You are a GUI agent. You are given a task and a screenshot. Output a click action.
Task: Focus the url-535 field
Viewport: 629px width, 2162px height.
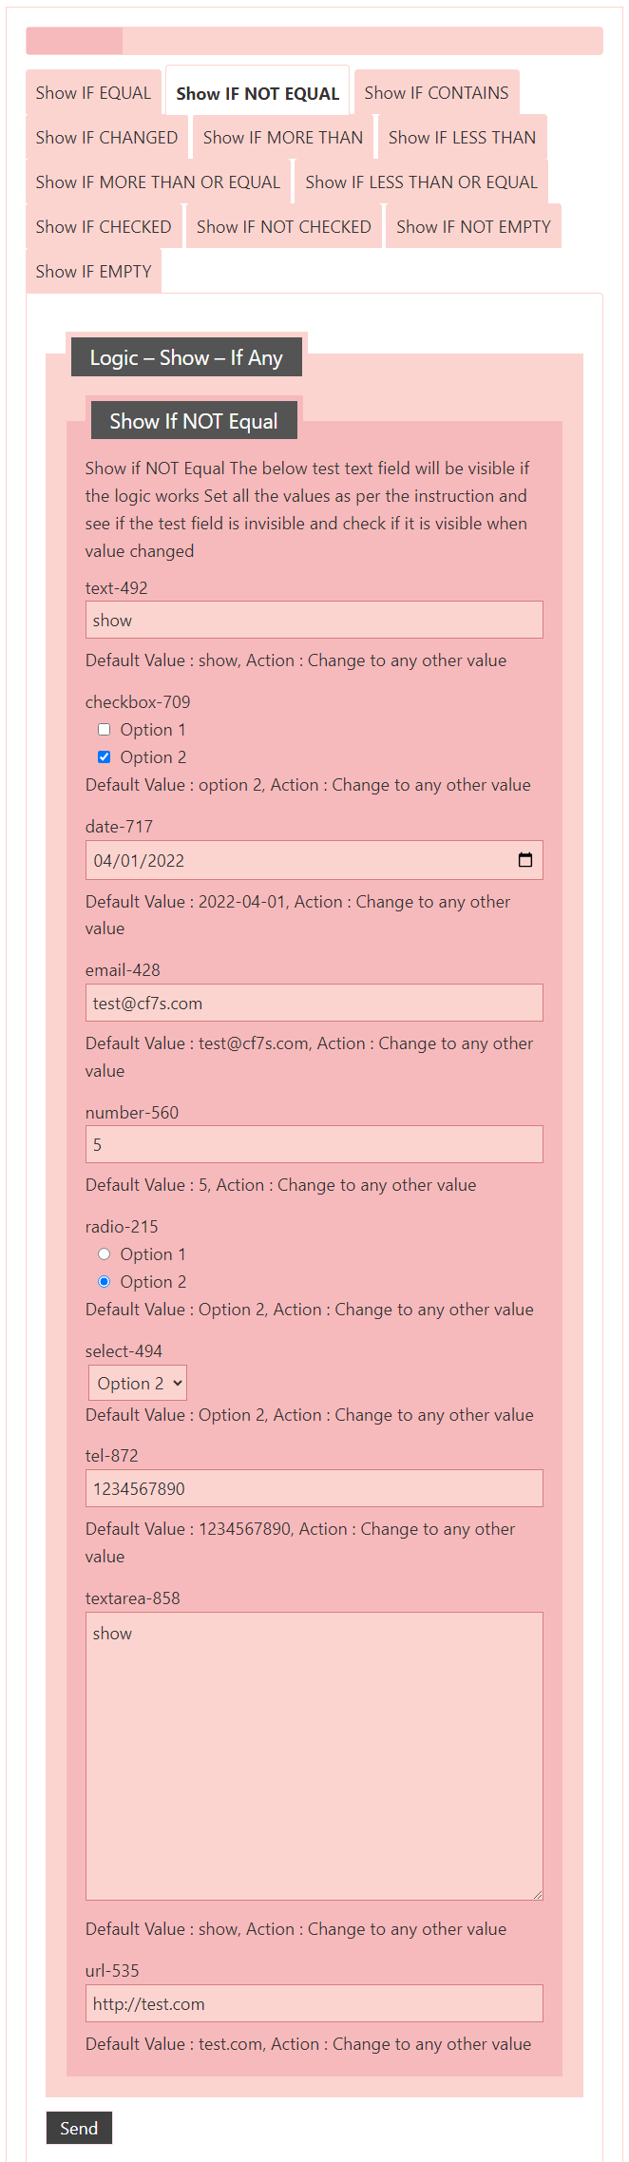(x=314, y=2003)
